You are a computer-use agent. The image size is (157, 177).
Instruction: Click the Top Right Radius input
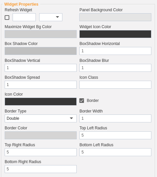pos(40,152)
